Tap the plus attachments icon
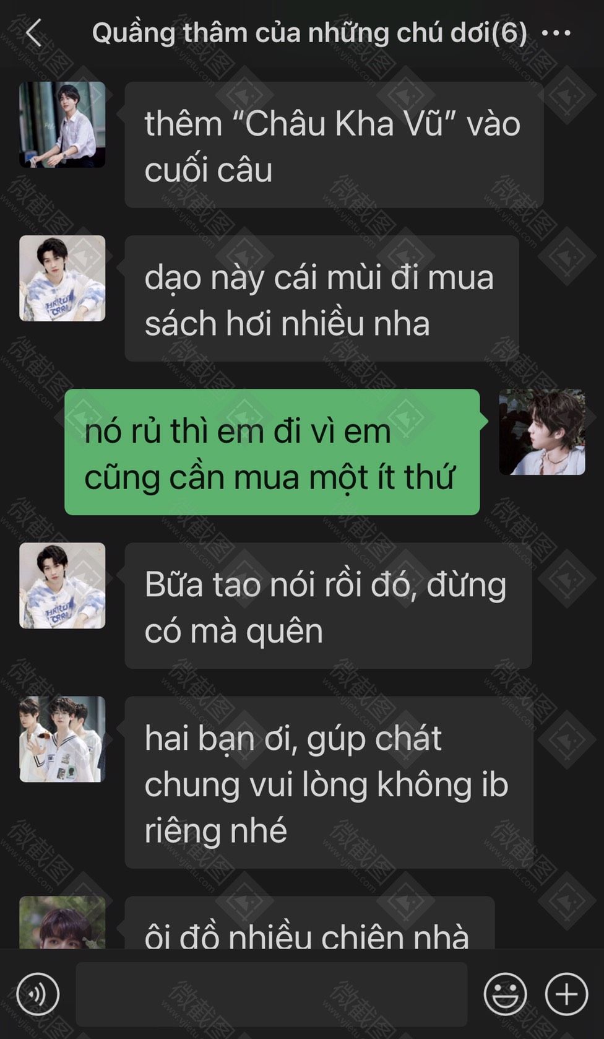 coord(566,994)
